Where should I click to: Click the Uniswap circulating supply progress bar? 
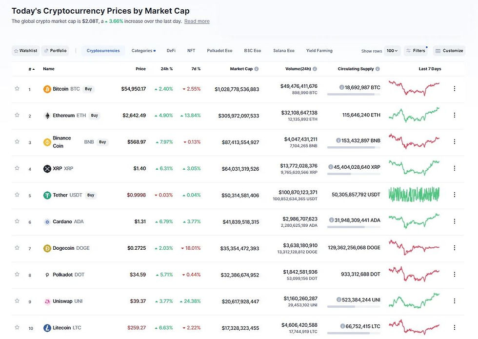pyautogui.click(x=354, y=307)
